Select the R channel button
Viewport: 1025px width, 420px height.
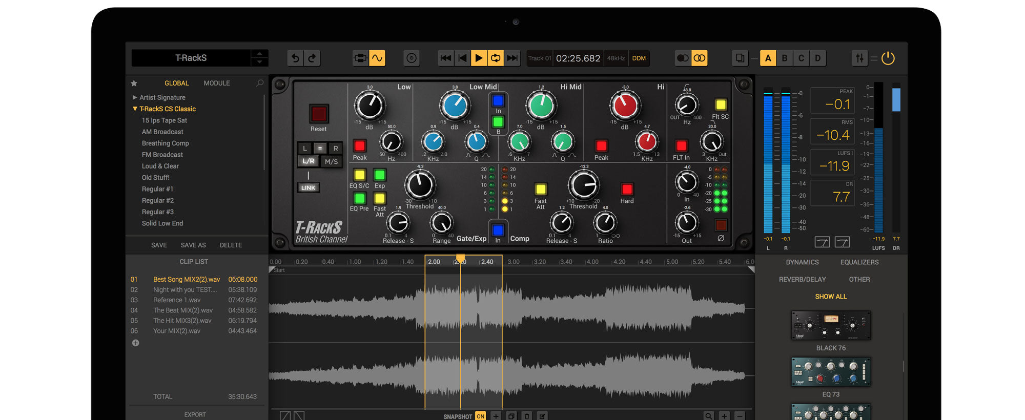point(336,149)
